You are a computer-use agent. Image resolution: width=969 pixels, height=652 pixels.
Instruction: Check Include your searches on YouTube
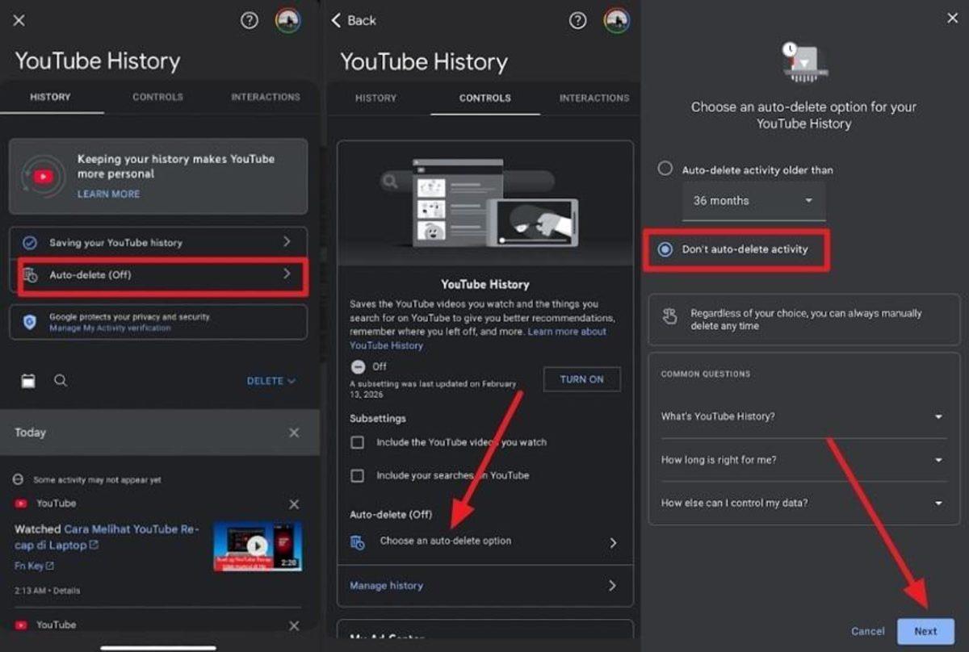357,476
